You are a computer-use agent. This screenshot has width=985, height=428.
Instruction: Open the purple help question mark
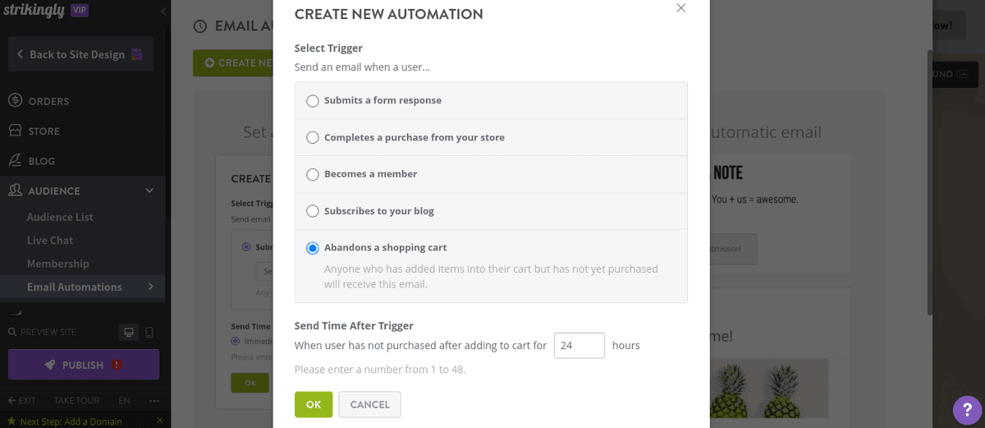(968, 410)
